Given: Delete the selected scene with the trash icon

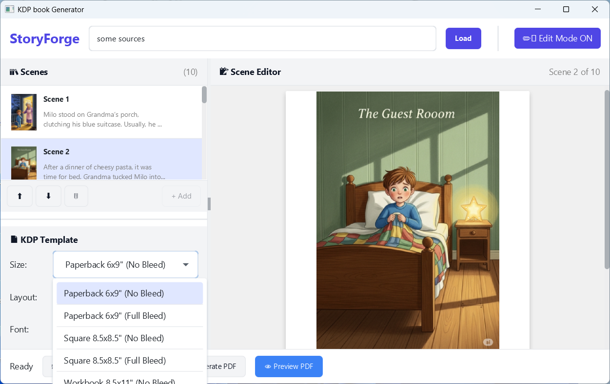Looking at the screenshot, I should click(x=76, y=196).
